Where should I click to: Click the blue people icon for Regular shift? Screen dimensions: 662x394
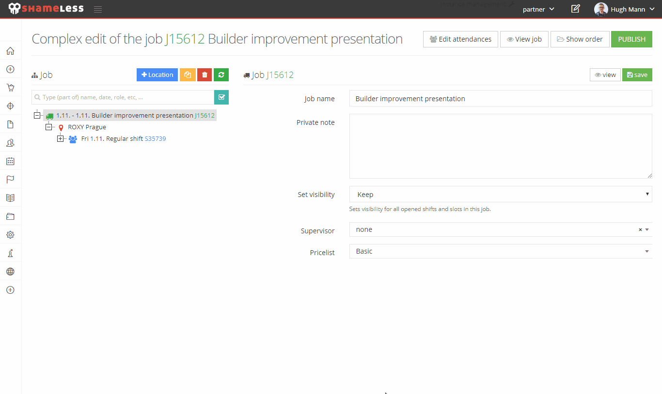73,139
